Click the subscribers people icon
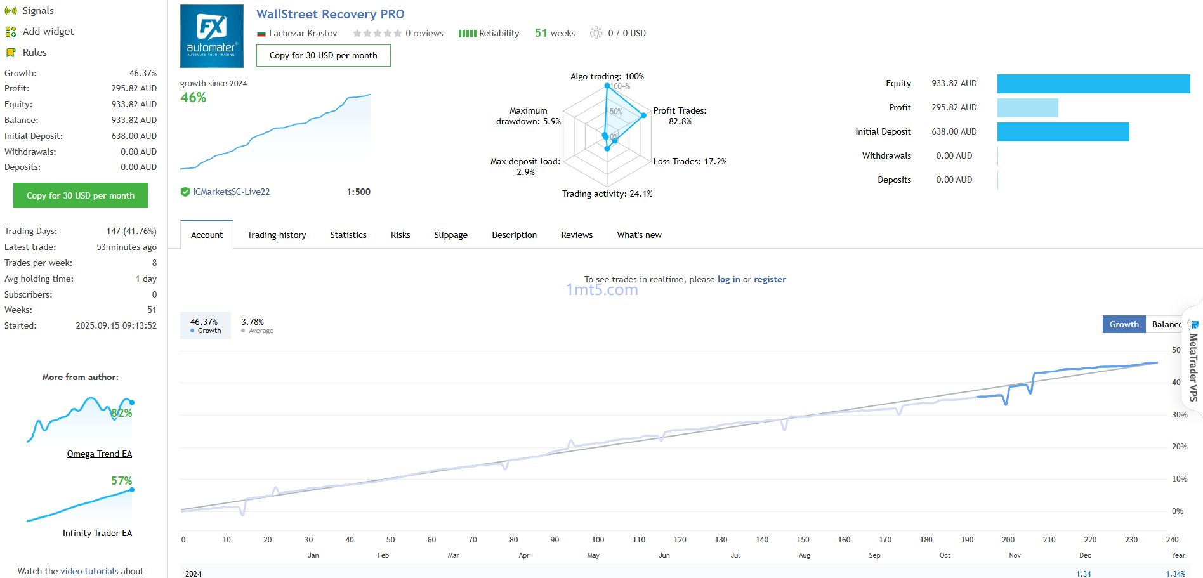 point(596,33)
